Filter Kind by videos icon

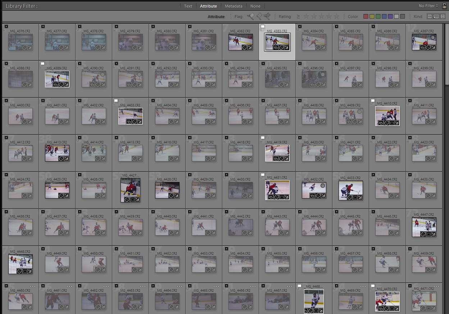pyautogui.click(x=442, y=17)
